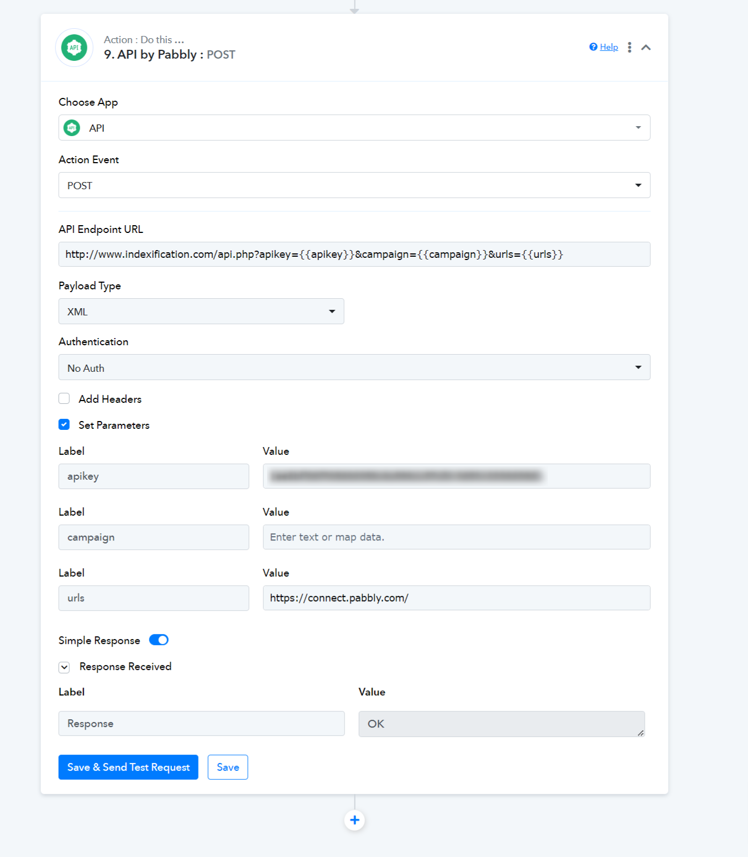Image resolution: width=748 pixels, height=857 pixels.
Task: Click the white Save button
Action: (228, 767)
